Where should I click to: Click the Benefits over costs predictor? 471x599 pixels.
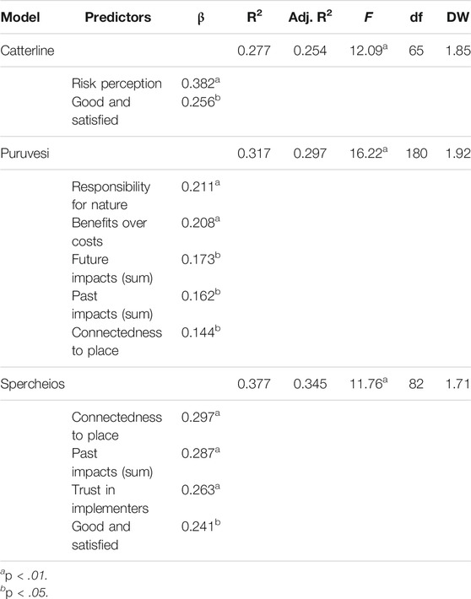(109, 232)
